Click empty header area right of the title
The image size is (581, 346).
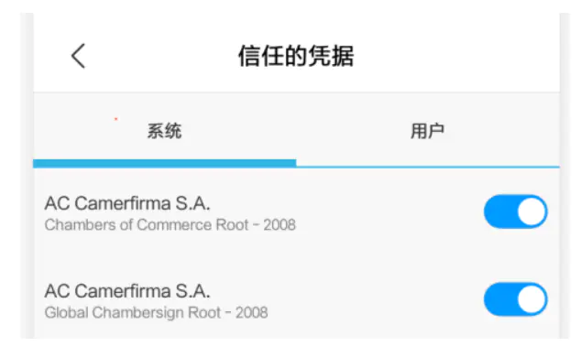(x=455, y=56)
